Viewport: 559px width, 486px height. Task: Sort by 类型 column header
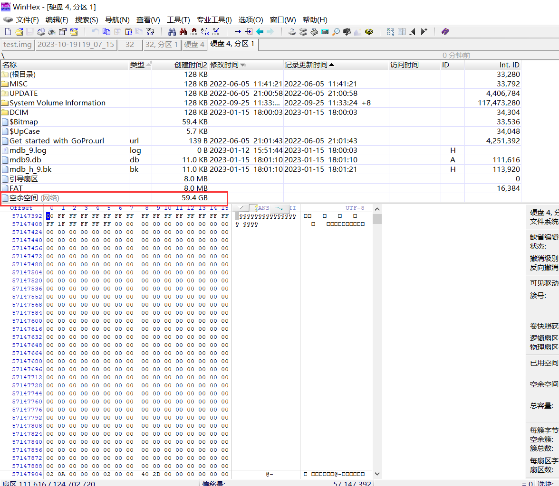[141, 65]
